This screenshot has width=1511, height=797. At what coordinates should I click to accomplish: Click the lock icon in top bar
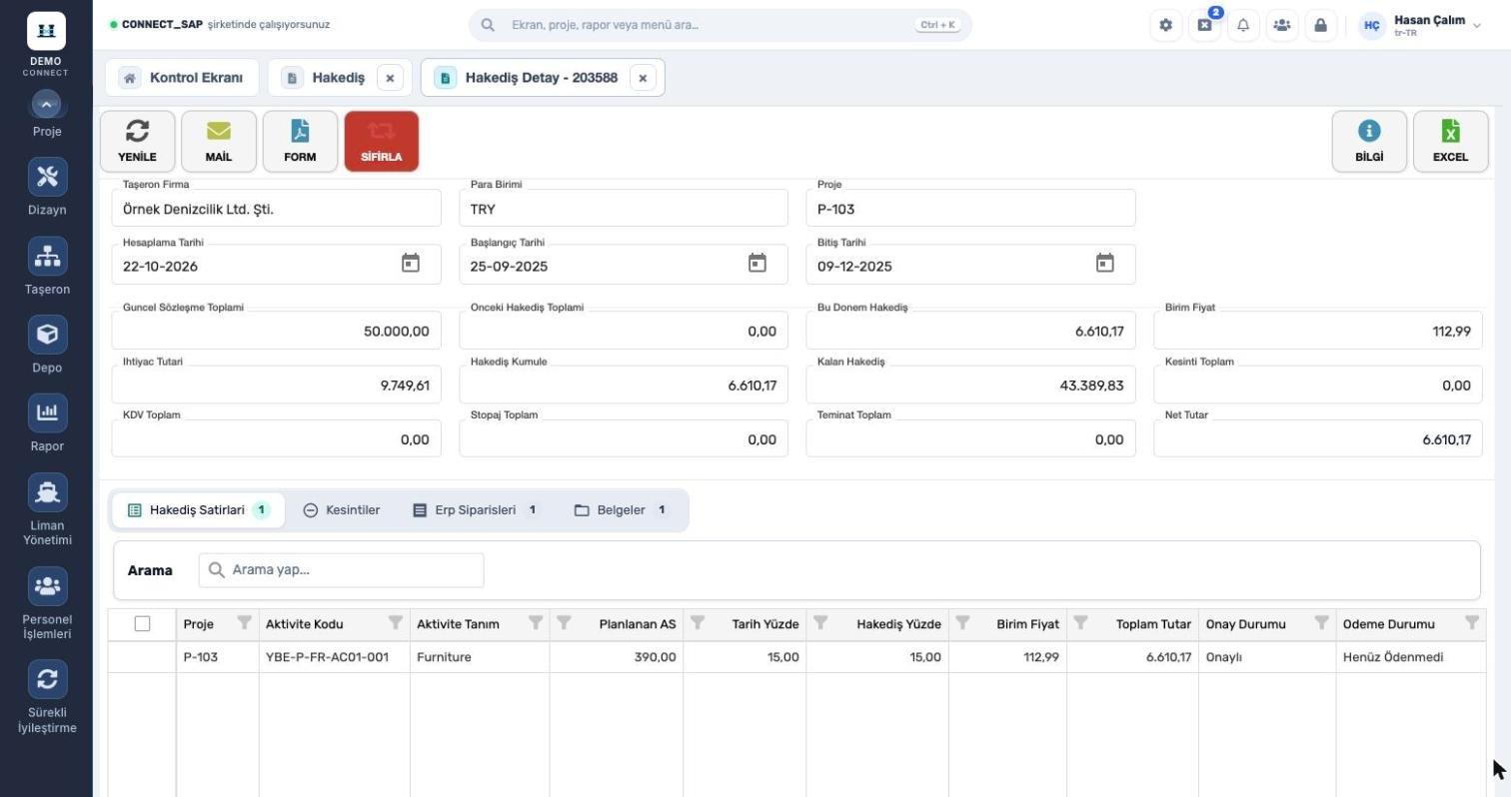pos(1320,25)
